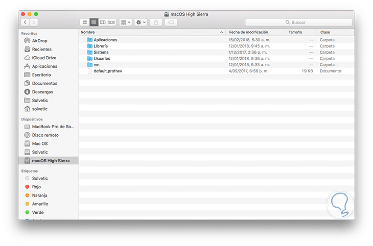Go back with the left arrow button
The width and height of the screenshot is (373, 246).
point(25,22)
